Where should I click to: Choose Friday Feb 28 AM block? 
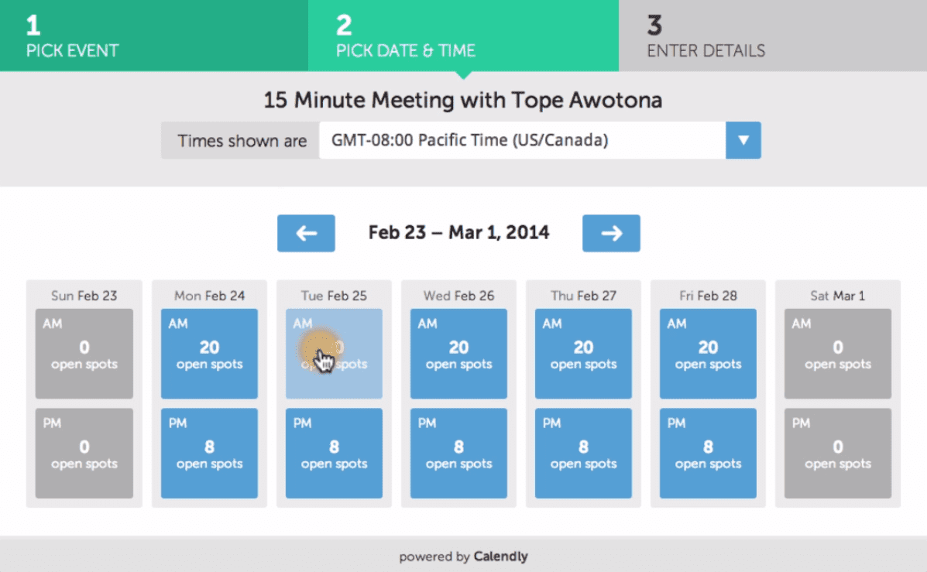click(x=709, y=354)
